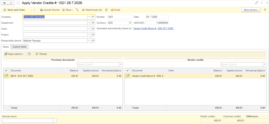The image size is (269, 124).
Task: Send the document by Email
Action: [116, 10]
